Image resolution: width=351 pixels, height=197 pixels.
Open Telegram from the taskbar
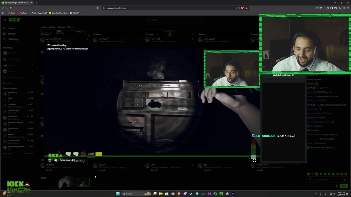197,194
